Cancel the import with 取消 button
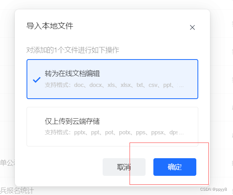Image resolution: width=233 pixels, height=195 pixels. pos(124,167)
